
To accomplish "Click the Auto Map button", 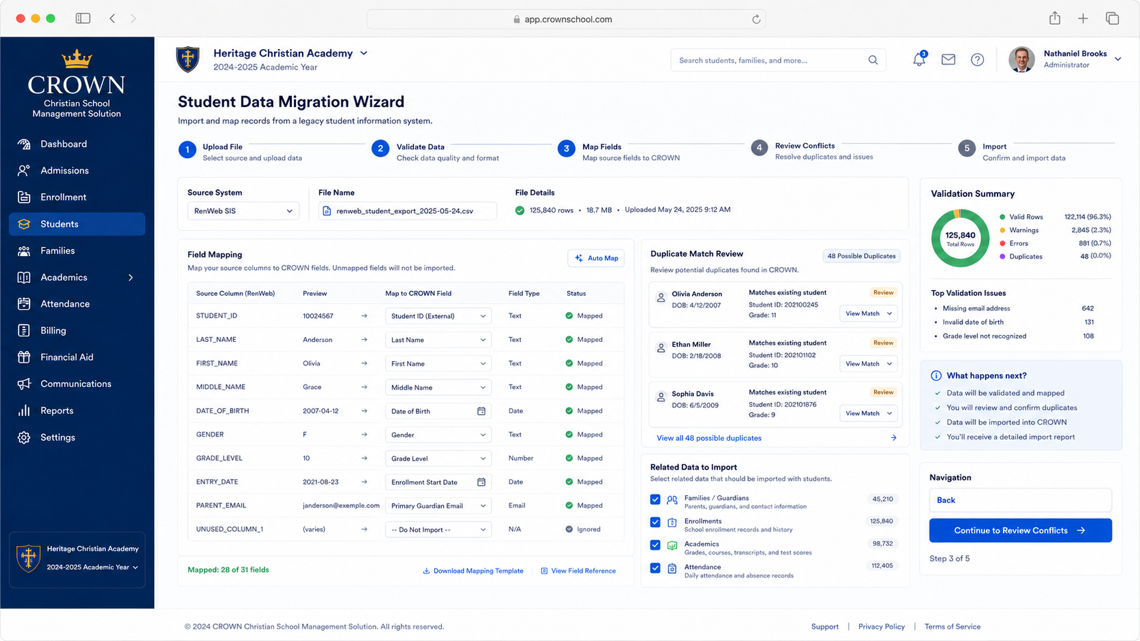I will click(596, 258).
